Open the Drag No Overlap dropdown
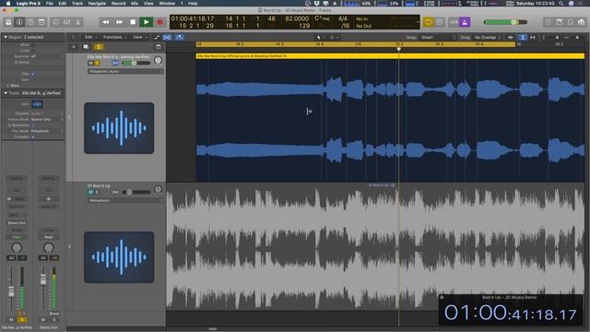The height and width of the screenshot is (332, 590). click(x=488, y=37)
